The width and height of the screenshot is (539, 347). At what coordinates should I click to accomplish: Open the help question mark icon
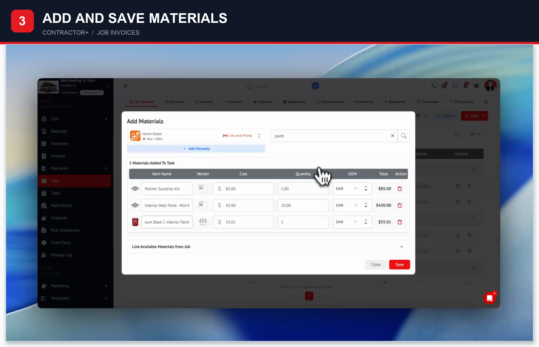point(476,86)
